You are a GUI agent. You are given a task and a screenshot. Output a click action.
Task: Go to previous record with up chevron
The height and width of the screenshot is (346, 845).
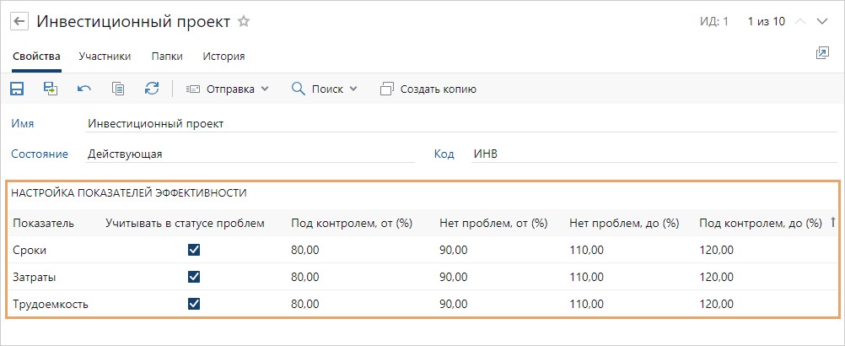800,22
